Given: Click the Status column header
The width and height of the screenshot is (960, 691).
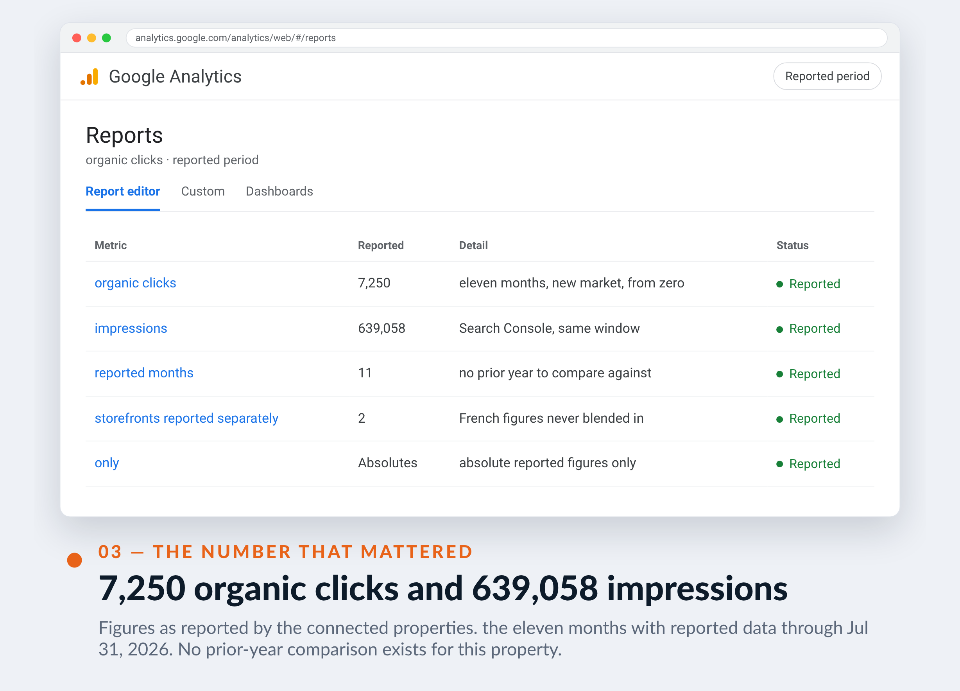Looking at the screenshot, I should coord(792,246).
